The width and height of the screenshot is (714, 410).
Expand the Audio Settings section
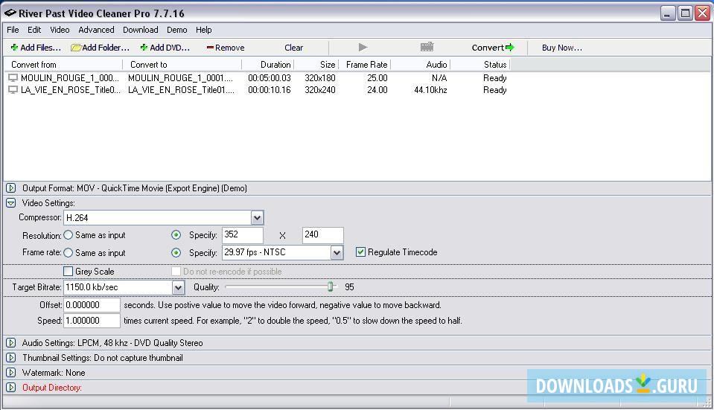[11, 342]
